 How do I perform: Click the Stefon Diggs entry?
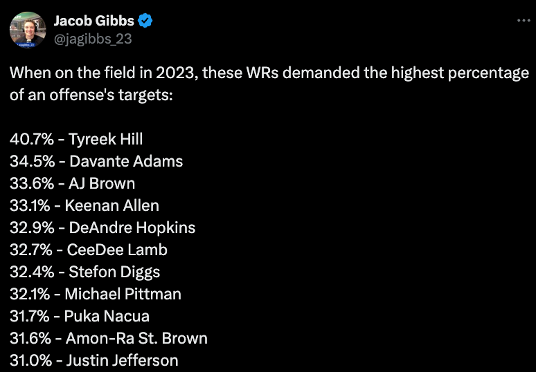pos(84,272)
